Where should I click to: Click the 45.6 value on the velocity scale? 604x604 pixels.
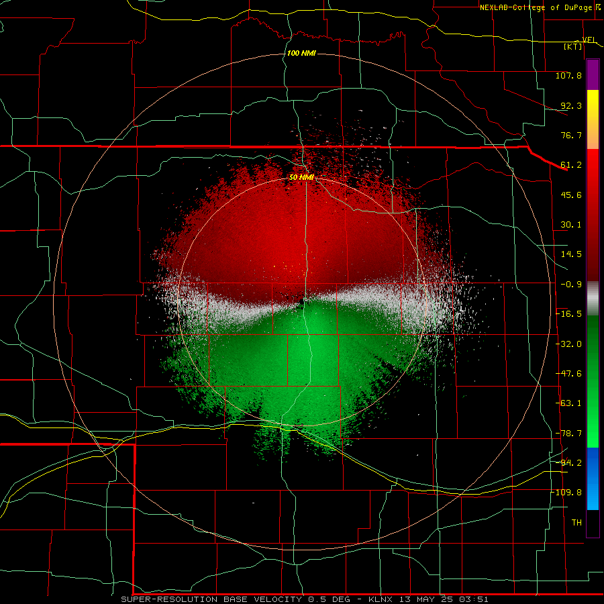tap(571, 195)
